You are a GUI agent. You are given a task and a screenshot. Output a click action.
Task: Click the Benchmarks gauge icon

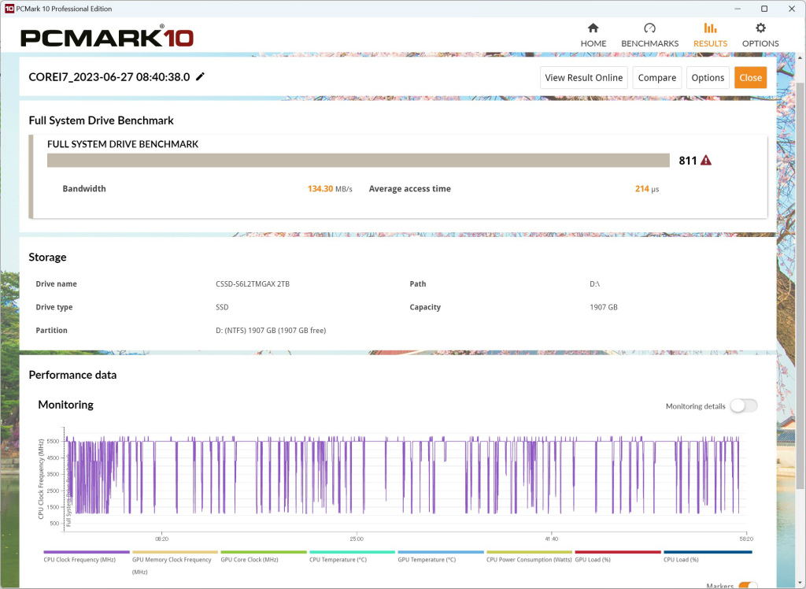[649, 28]
